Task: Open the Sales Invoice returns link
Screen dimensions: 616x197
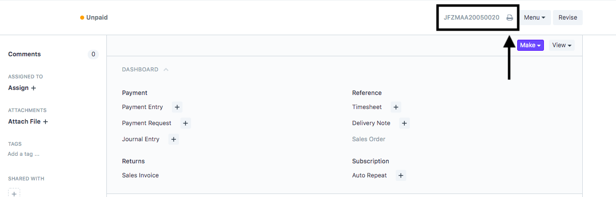Action: coord(140,175)
